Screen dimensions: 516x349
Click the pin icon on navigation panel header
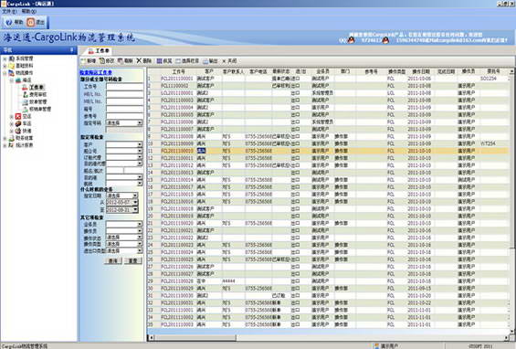coord(72,49)
